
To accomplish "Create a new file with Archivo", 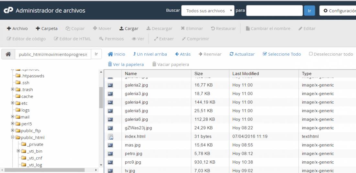I will click(17, 28).
